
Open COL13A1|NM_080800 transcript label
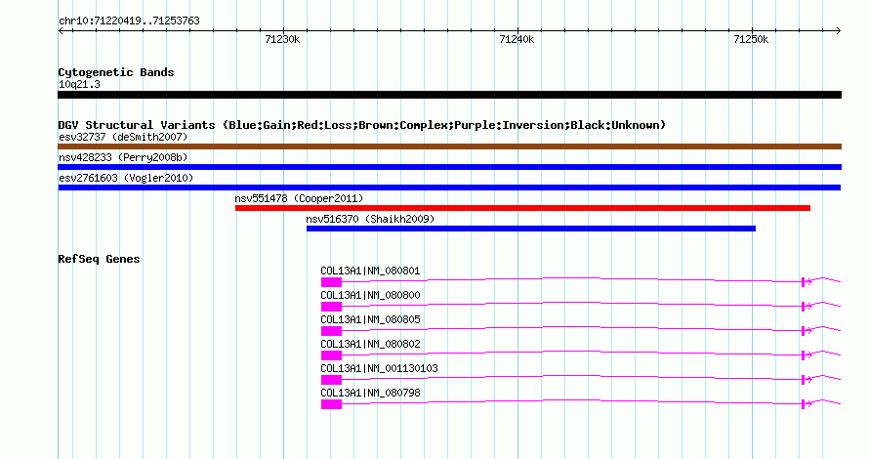click(x=370, y=296)
